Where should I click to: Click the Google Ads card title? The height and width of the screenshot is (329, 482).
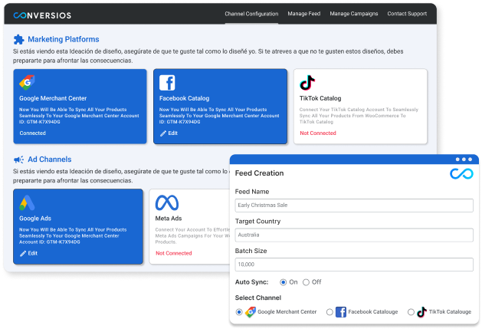pos(35,219)
